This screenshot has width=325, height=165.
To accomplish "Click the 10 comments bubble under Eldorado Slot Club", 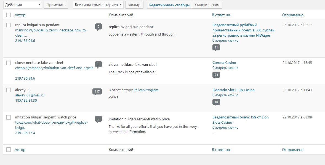I will coord(216,102).
